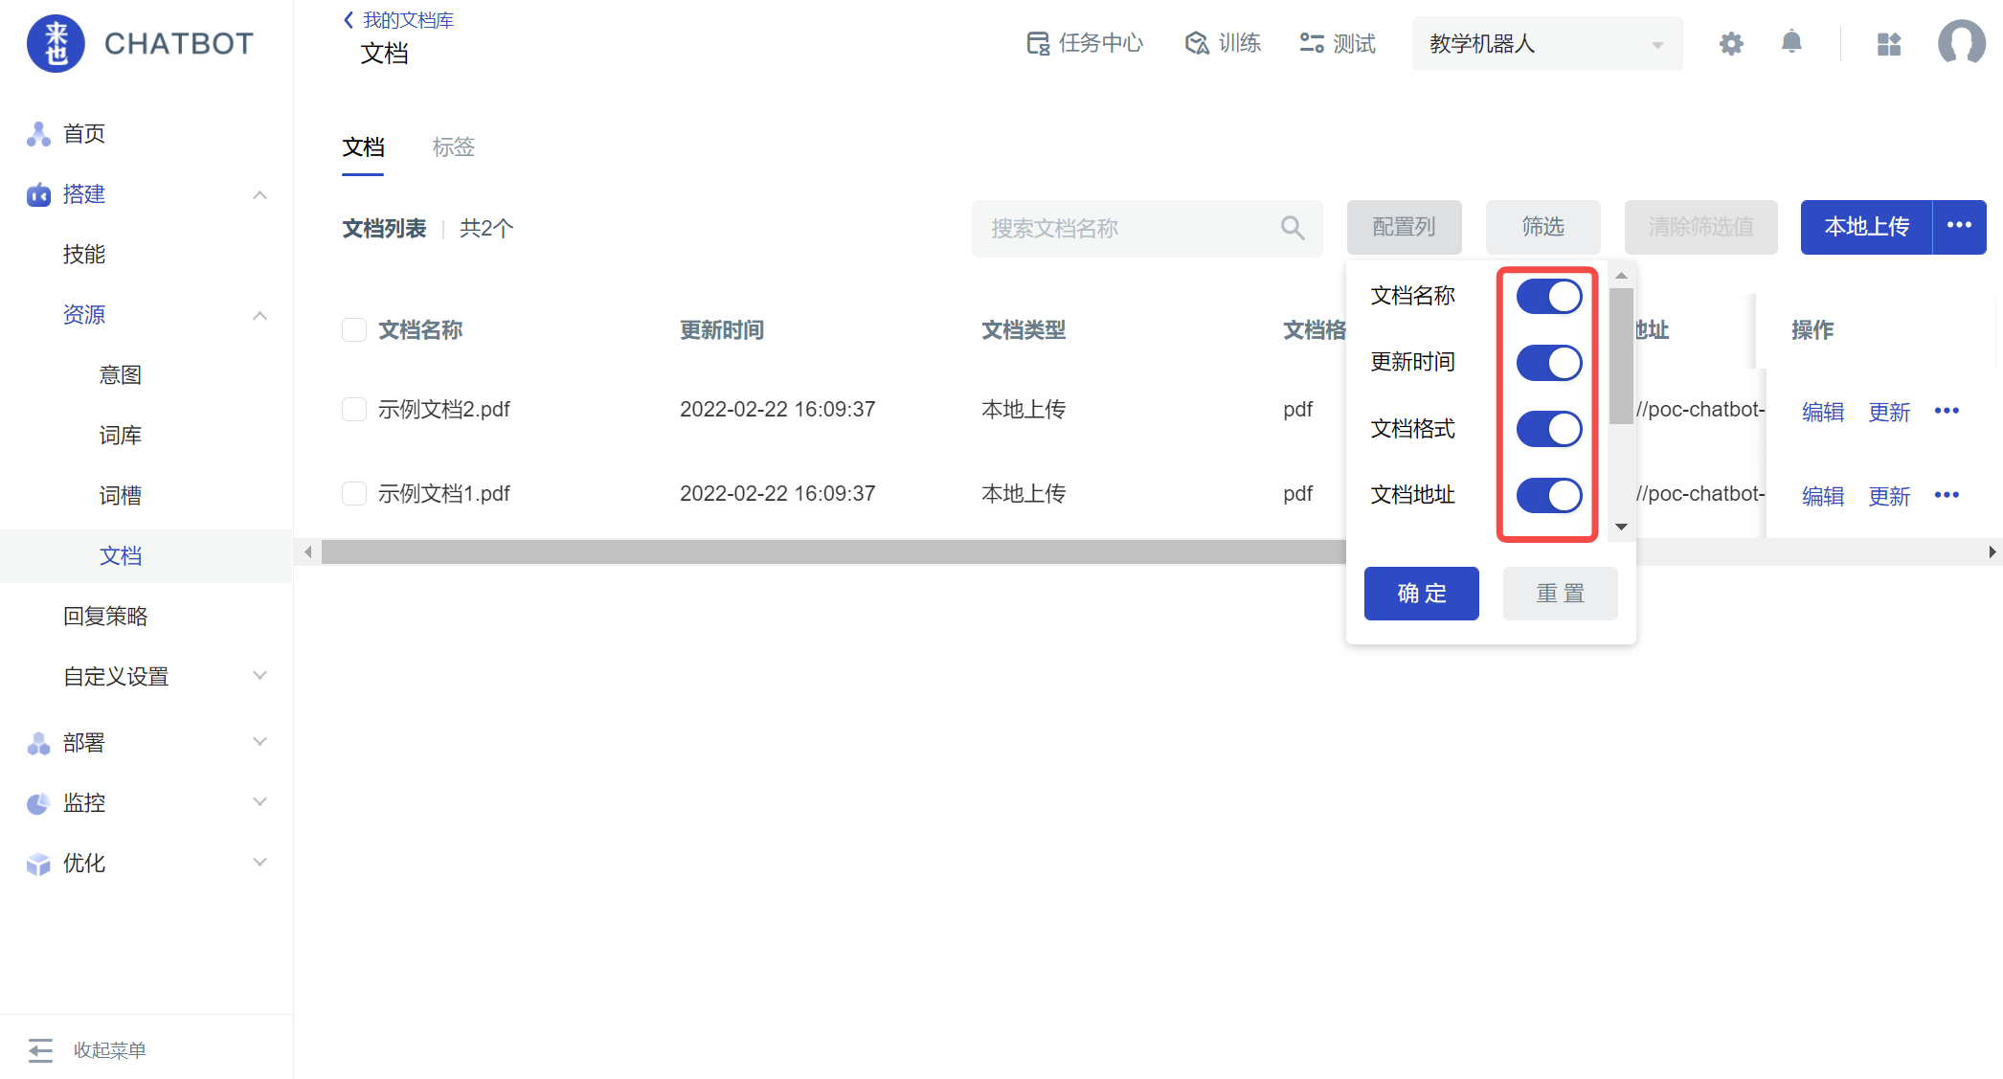Click the 测试 icon in header
2003x1079 pixels.
(x=1312, y=43)
